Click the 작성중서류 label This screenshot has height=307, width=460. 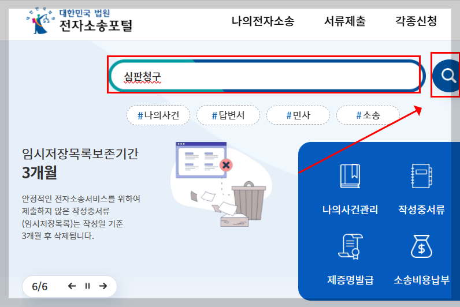(421, 209)
